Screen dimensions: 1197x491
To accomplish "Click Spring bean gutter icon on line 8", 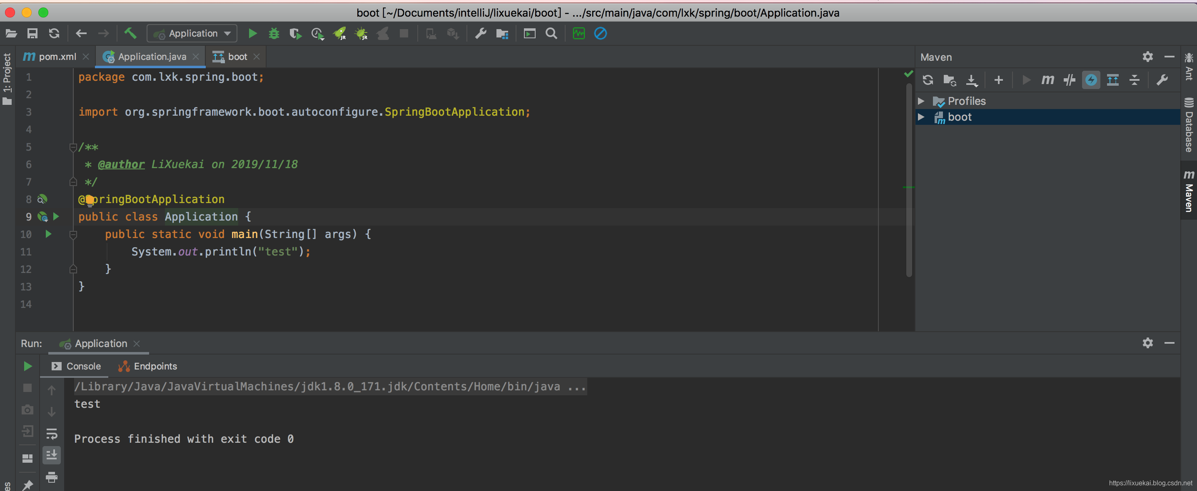I will [x=42, y=200].
